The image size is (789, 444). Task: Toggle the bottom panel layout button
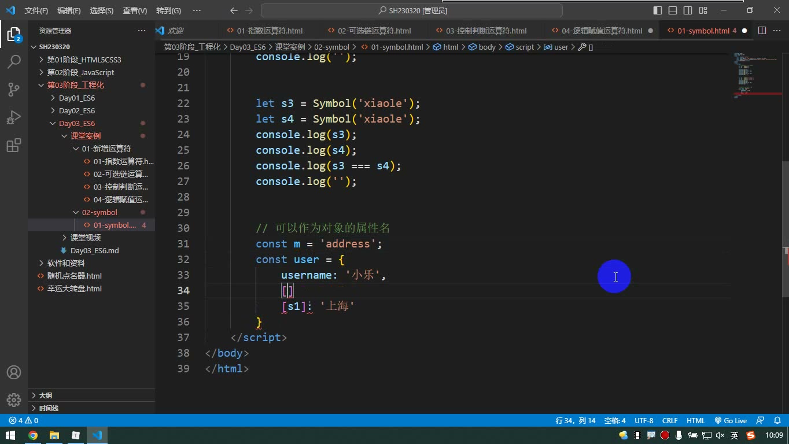coord(673,10)
